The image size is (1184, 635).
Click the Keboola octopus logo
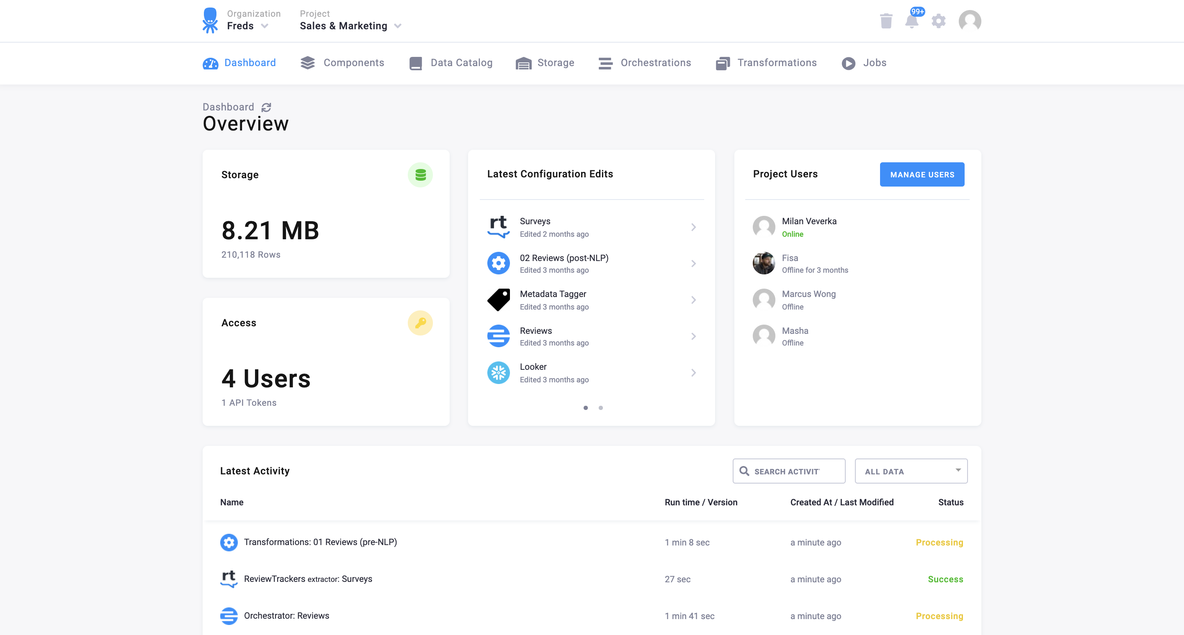[210, 20]
